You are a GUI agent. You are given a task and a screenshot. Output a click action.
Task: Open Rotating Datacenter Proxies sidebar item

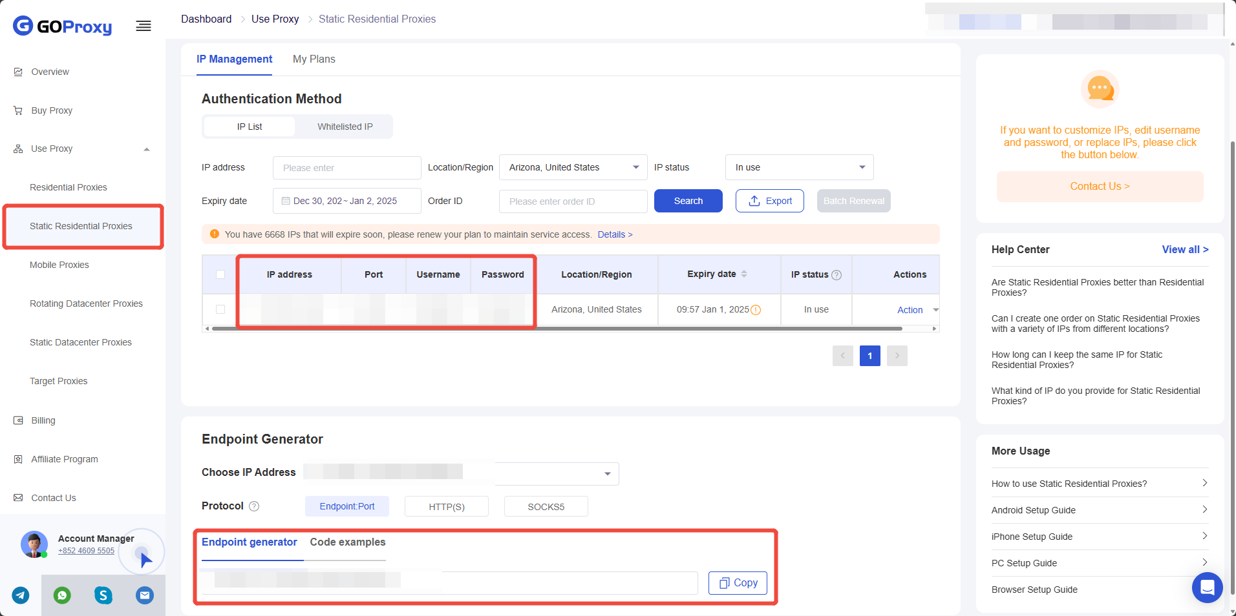[86, 303]
